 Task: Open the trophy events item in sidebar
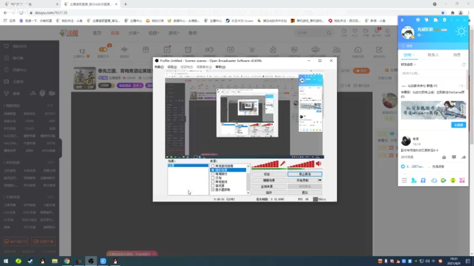(7, 93)
